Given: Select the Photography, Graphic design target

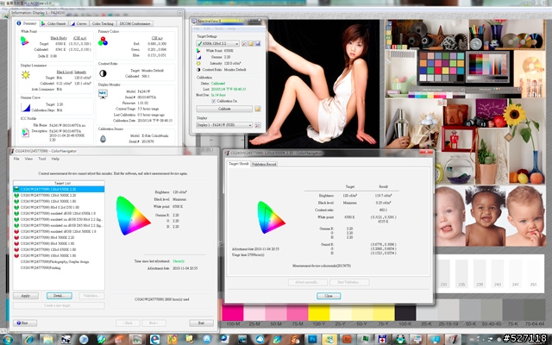Looking at the screenshot, I should (x=59, y=261).
